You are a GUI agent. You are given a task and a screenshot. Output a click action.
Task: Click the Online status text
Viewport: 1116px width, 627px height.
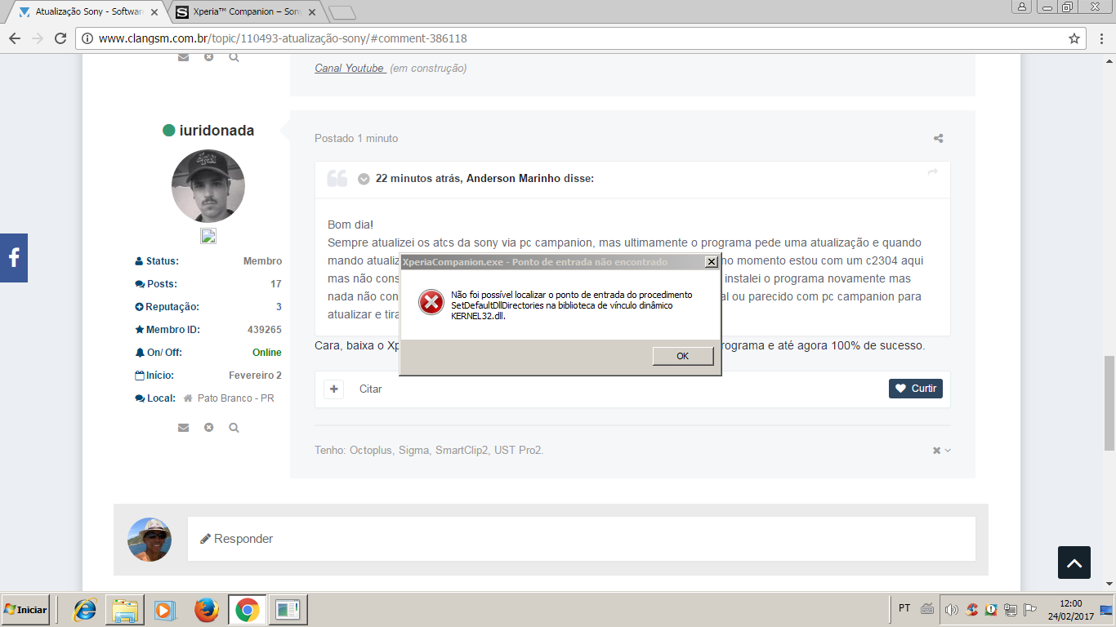point(267,353)
